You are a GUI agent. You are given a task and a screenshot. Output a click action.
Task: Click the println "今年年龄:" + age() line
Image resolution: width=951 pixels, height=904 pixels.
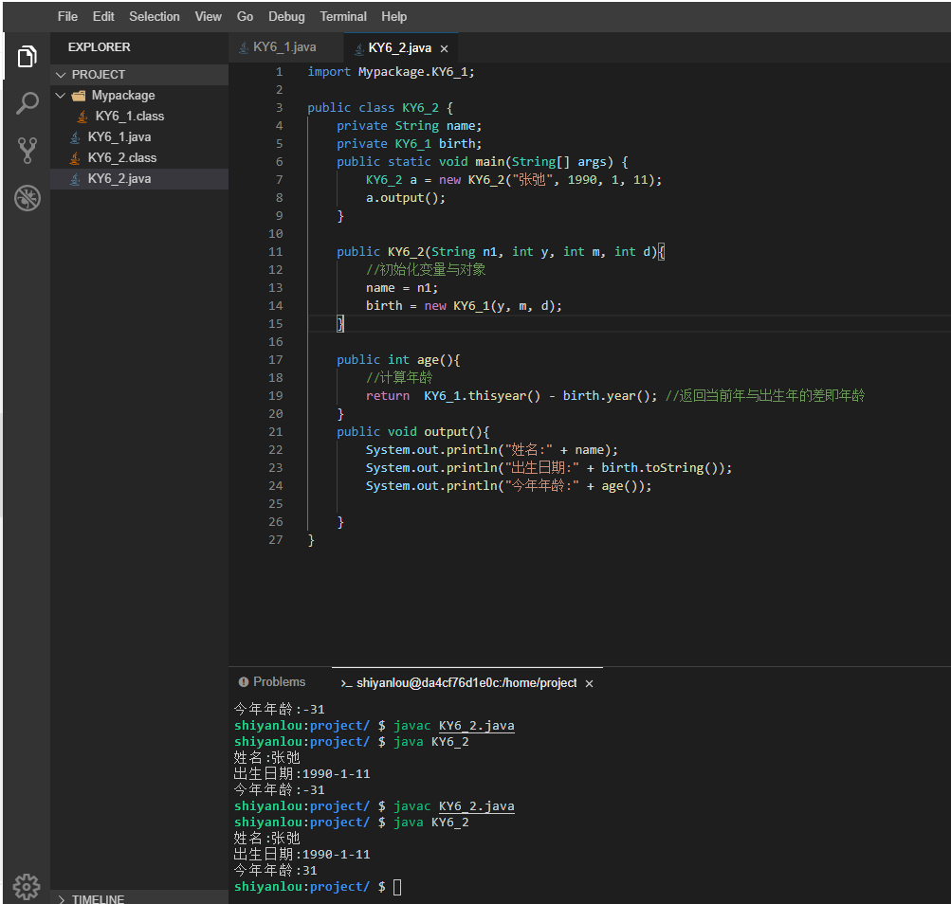pos(509,486)
